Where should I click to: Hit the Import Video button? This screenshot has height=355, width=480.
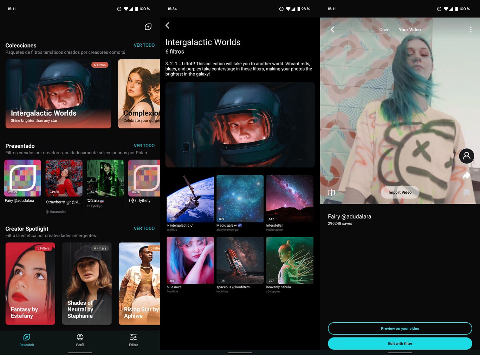point(400,192)
